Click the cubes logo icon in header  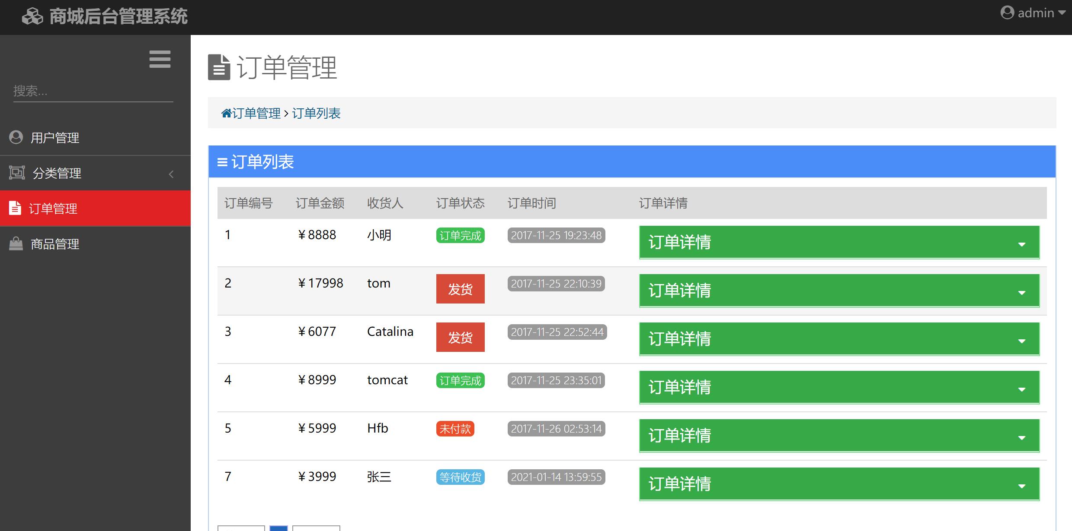[32, 17]
